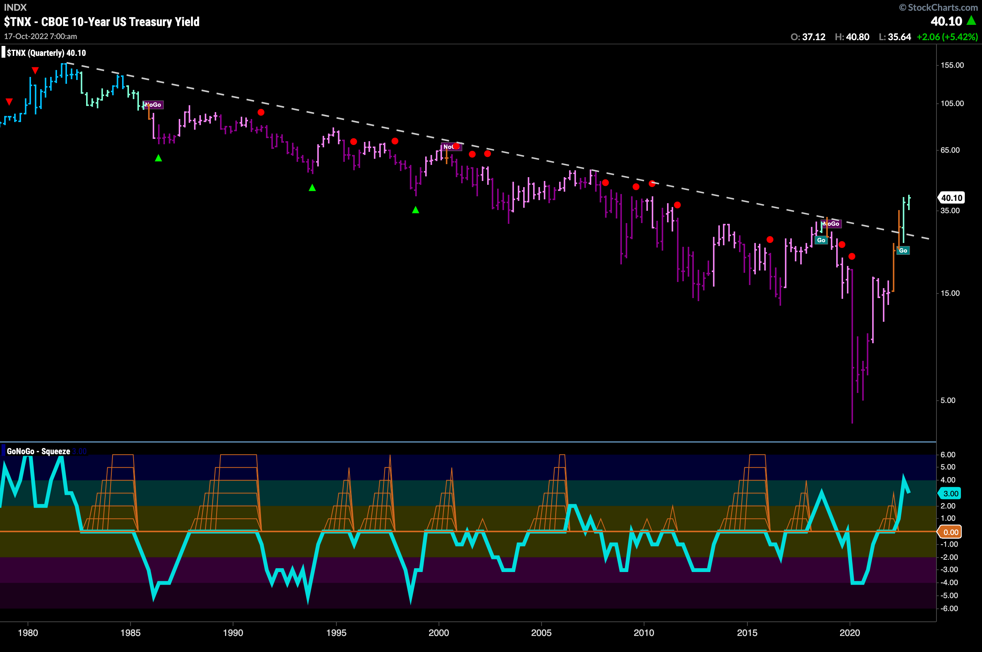Screen dimensions: 982x652
Task: Click the white marker beside $TNX (Quarterly) legend
Action: [3, 52]
